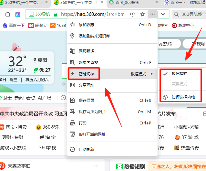Viewport: 206px width, 171px height.
Task: Click the lightbulb nano knowledge icon in address bar
Action: click(132, 14)
